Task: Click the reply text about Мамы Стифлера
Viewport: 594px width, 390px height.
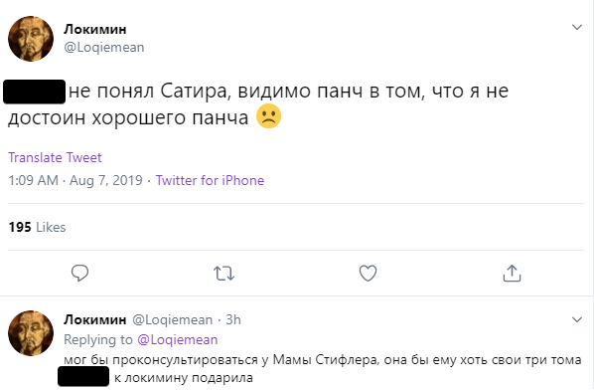Action: tap(323, 368)
